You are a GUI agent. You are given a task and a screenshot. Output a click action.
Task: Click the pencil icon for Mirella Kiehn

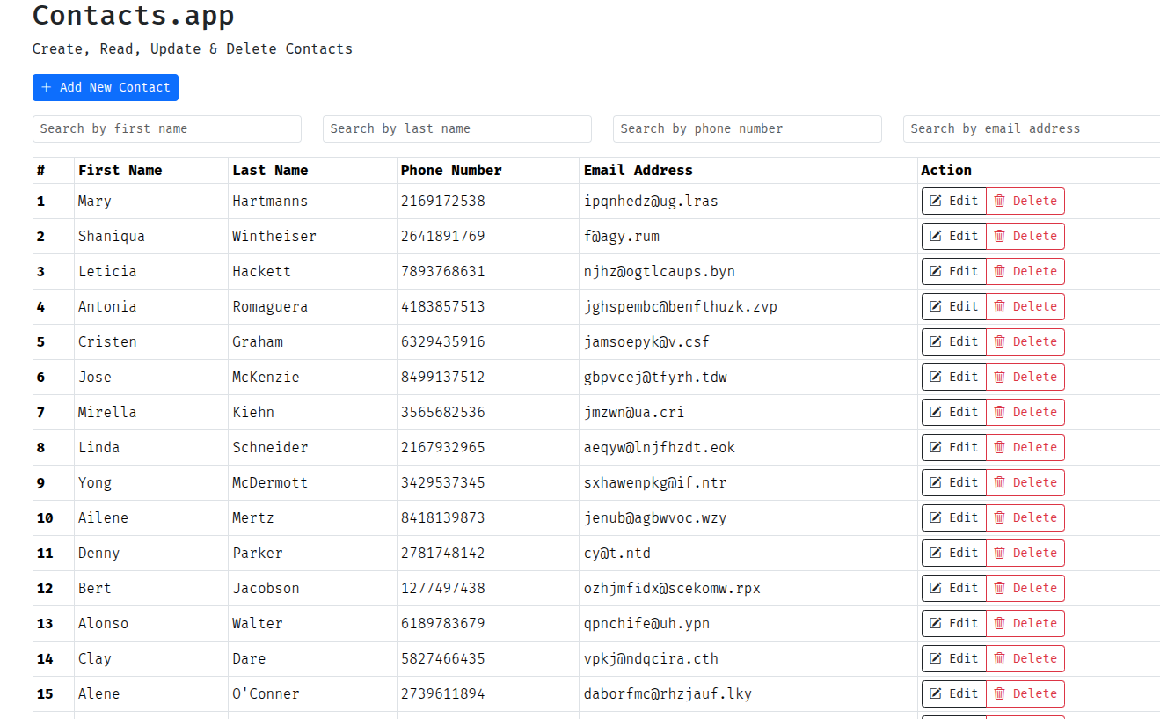point(936,412)
